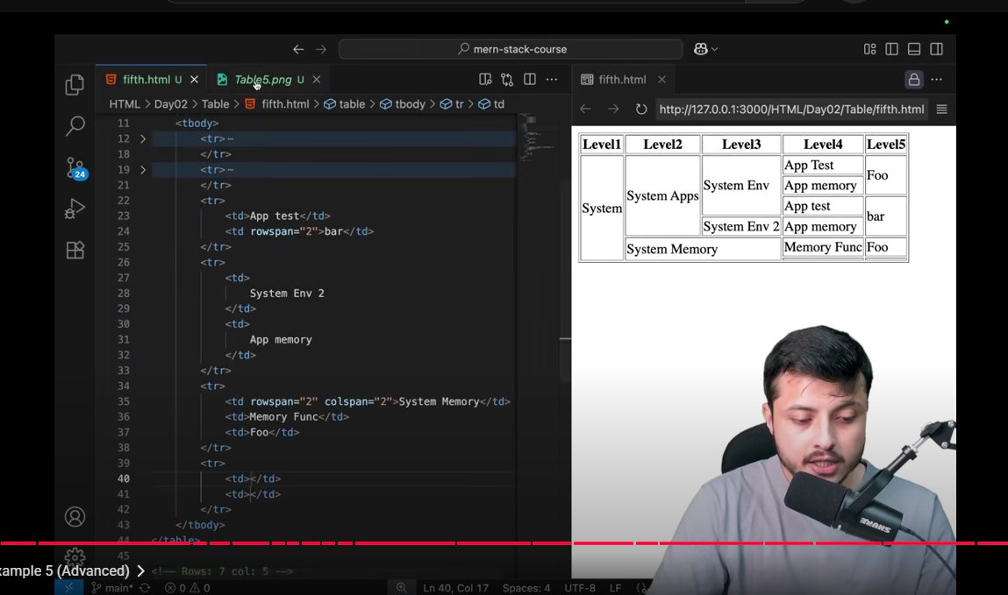Open Source Control view with 24 badge

75,167
